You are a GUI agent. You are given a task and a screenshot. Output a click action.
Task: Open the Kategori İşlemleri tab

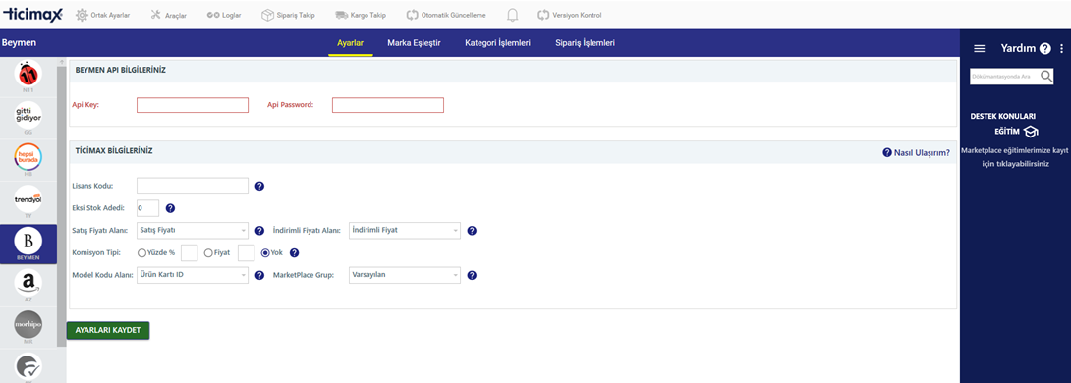pyautogui.click(x=497, y=43)
